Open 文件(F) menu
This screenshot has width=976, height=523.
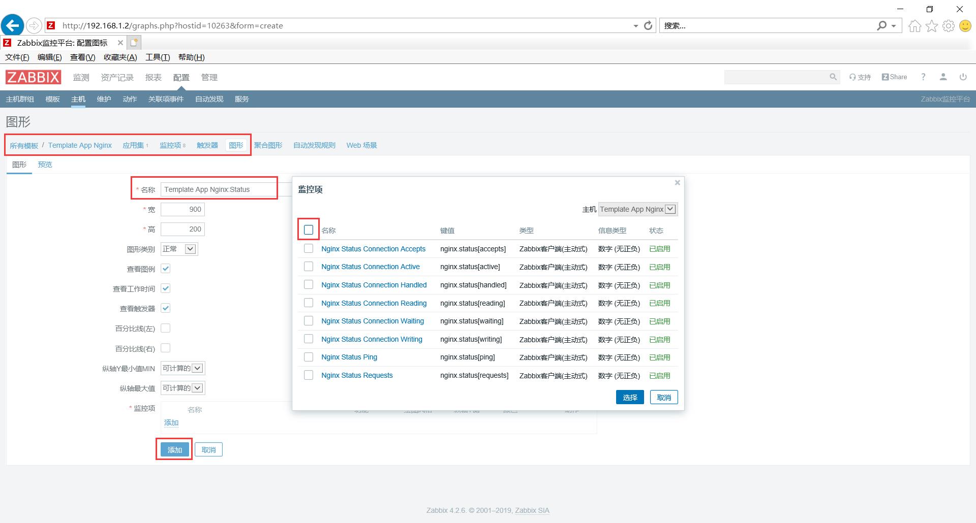(17, 57)
